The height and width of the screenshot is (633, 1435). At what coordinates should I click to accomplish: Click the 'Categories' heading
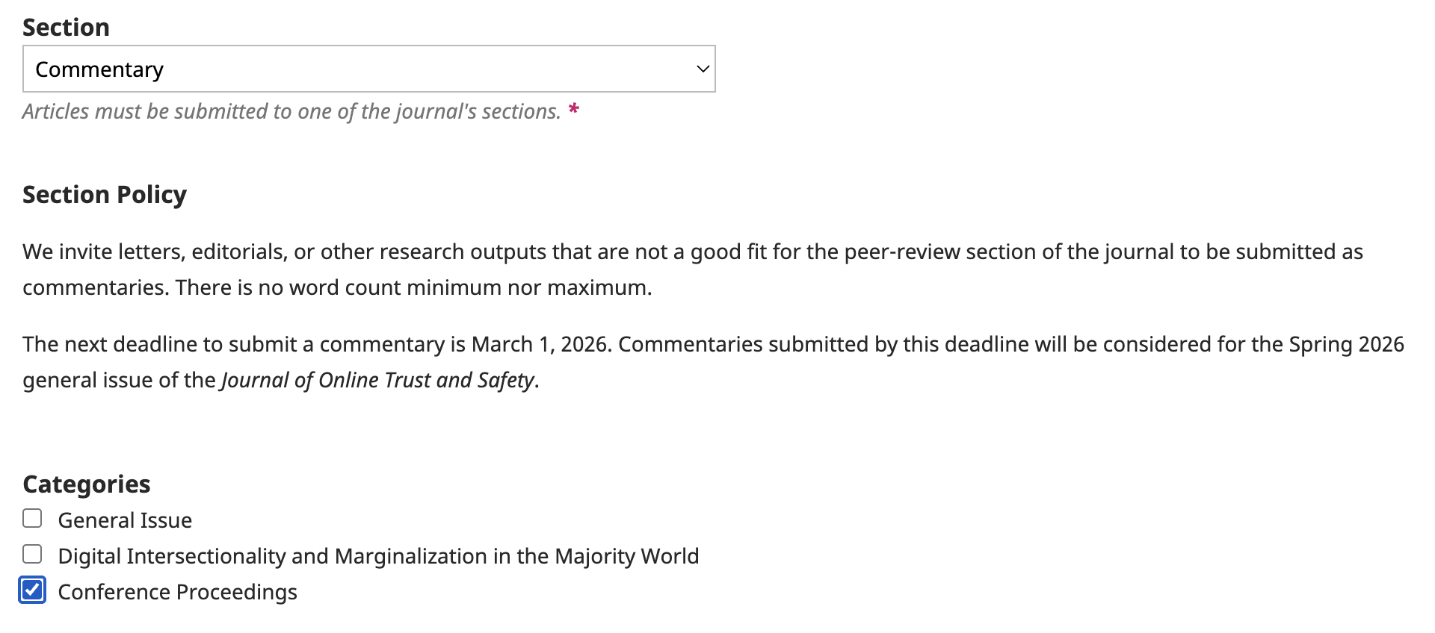click(x=87, y=484)
